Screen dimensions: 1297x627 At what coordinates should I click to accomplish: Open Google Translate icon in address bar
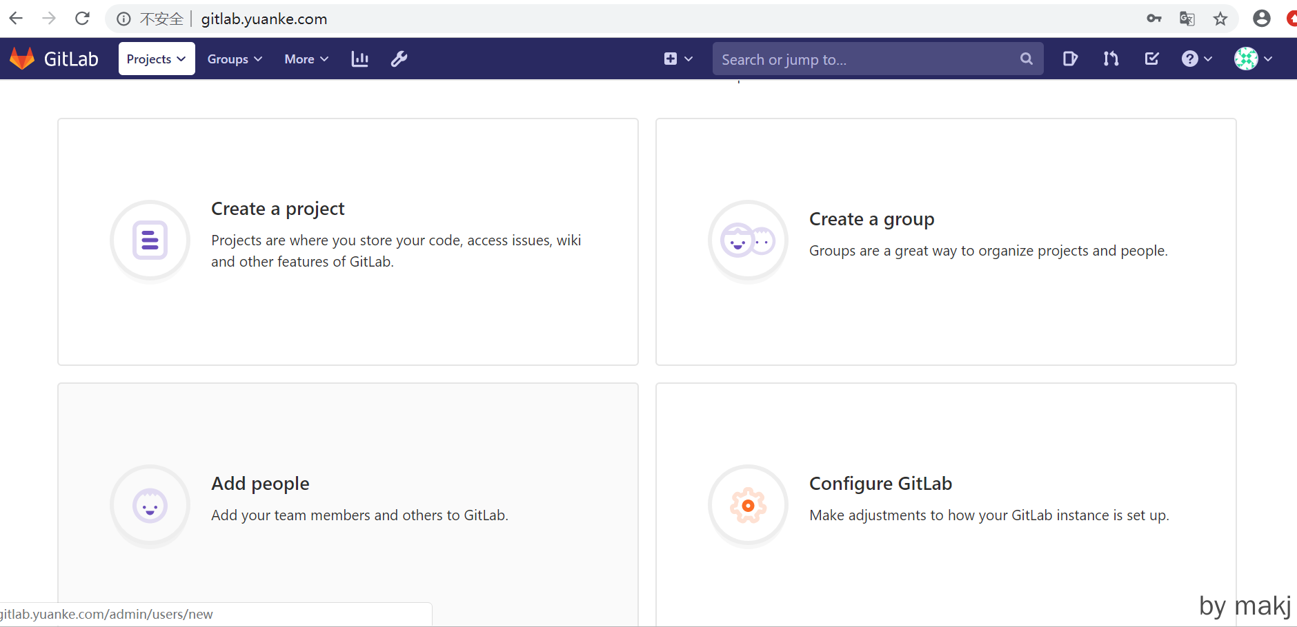(x=1187, y=19)
